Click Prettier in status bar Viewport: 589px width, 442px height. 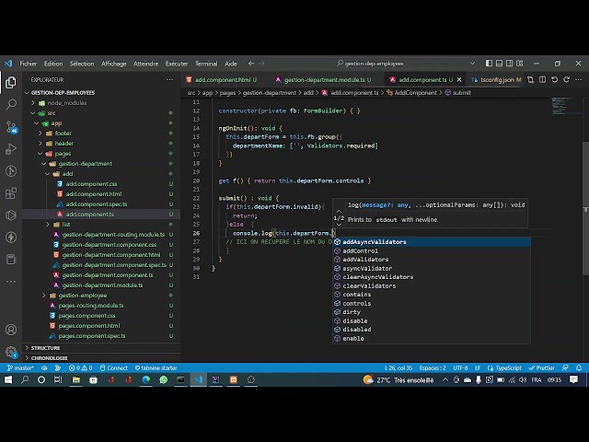(x=541, y=368)
